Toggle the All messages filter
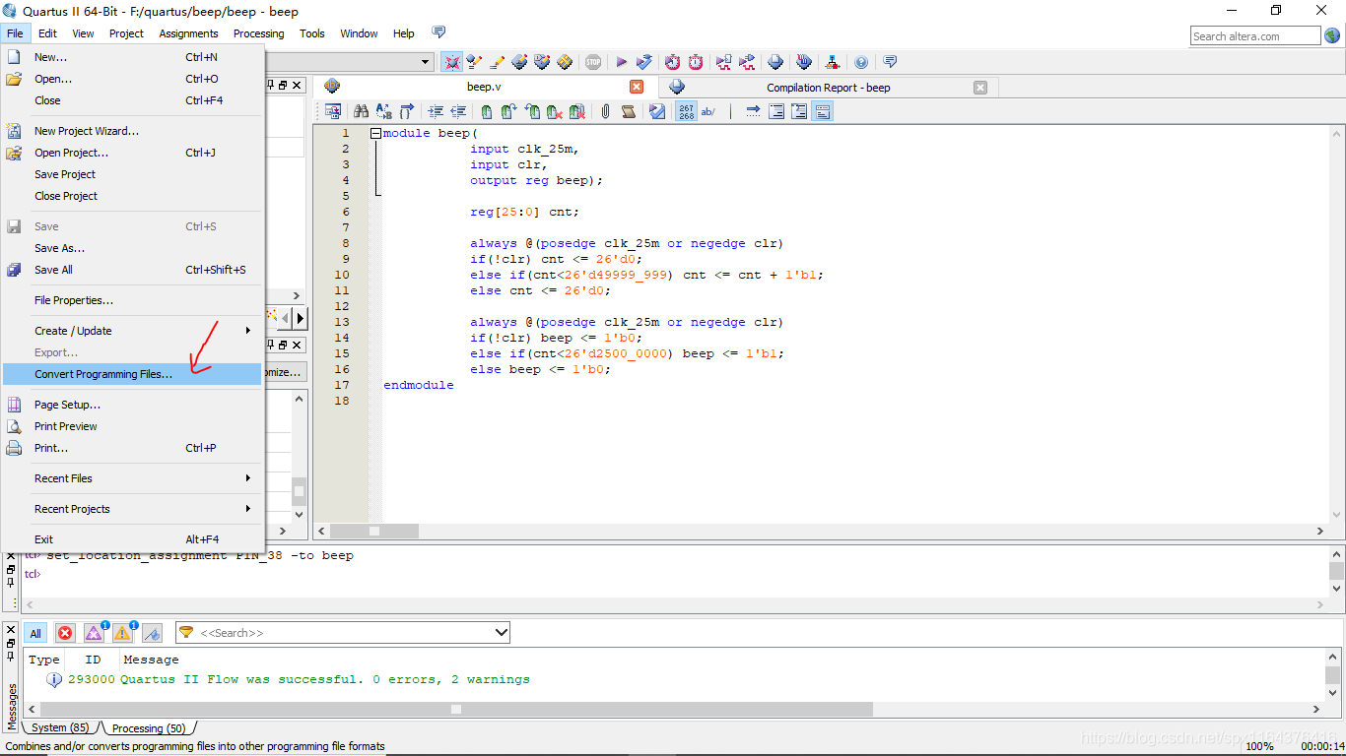Image resolution: width=1346 pixels, height=756 pixels. click(35, 633)
